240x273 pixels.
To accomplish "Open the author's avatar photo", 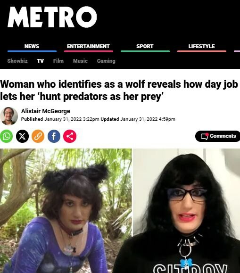I will [x=9, y=116].
